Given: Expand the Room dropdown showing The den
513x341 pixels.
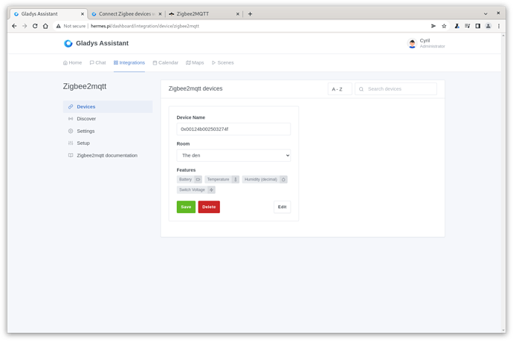Looking at the screenshot, I should click(233, 155).
